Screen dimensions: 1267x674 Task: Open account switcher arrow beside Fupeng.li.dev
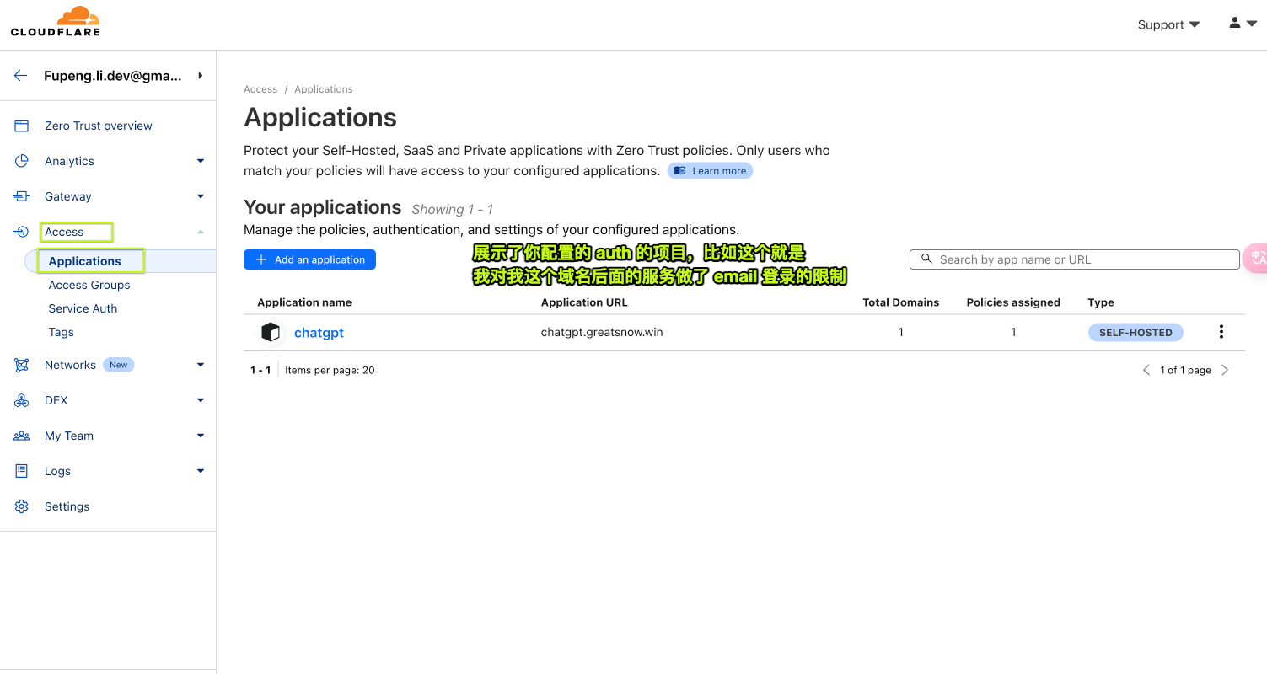point(201,75)
